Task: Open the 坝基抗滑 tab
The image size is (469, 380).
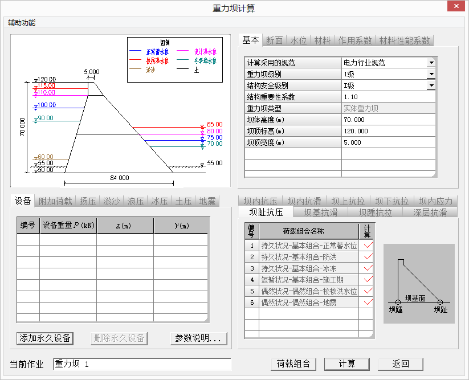Action: [x=320, y=213]
